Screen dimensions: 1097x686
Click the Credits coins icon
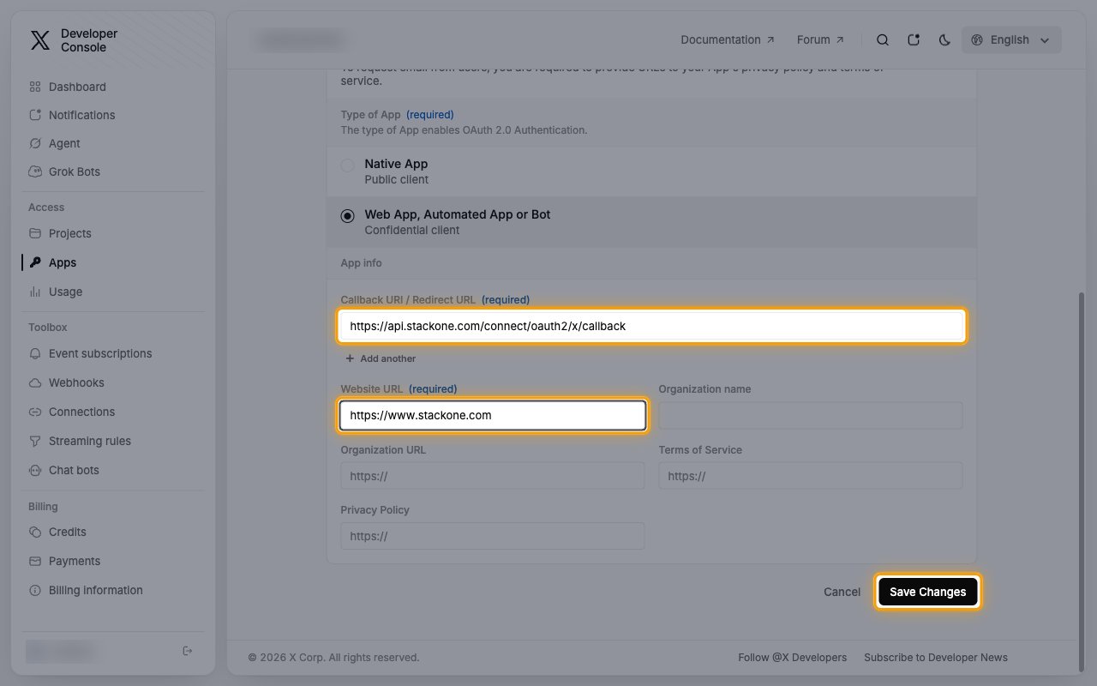pyautogui.click(x=35, y=532)
